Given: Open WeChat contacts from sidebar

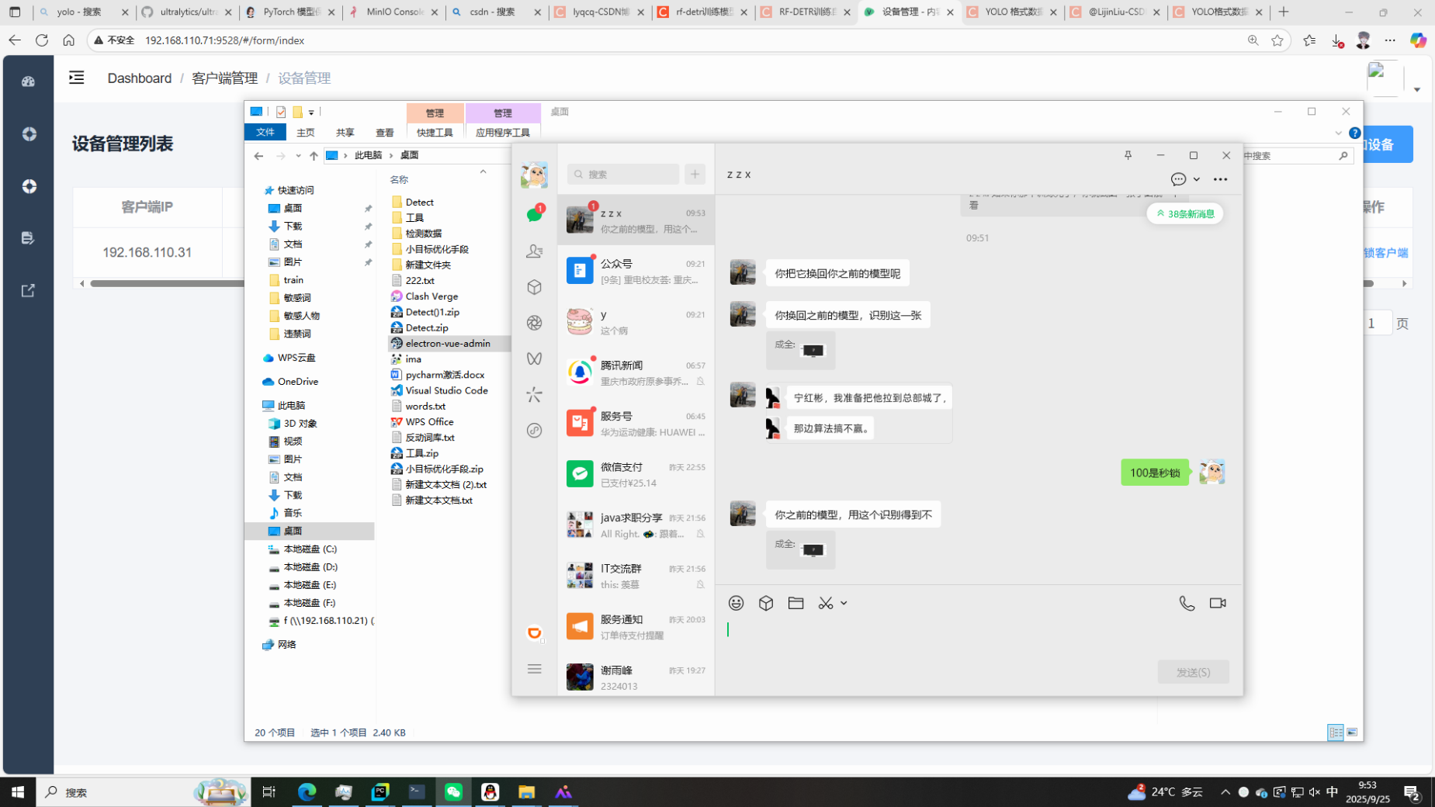Looking at the screenshot, I should point(534,251).
